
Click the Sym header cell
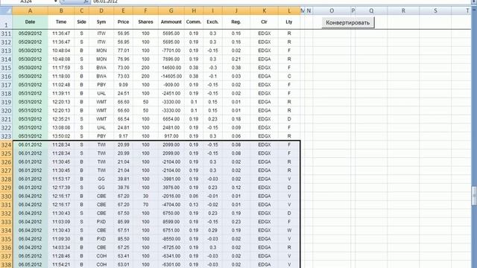[x=101, y=22]
